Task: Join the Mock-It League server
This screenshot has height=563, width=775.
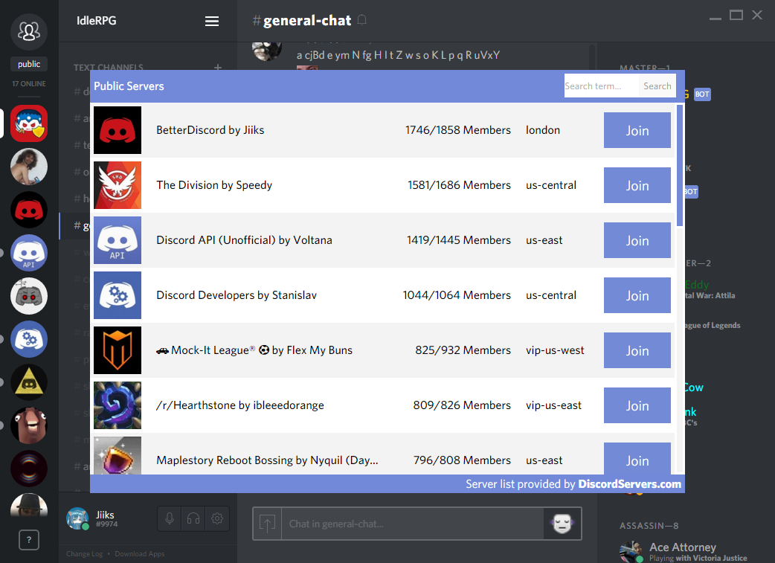Action: pyautogui.click(x=637, y=350)
